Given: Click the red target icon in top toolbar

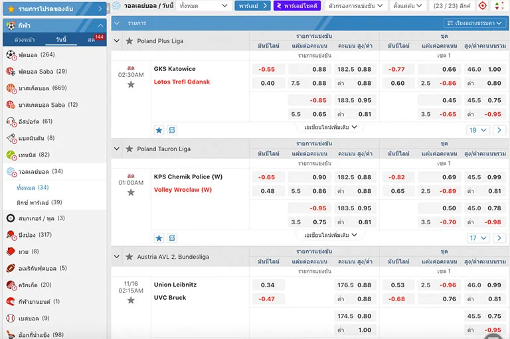Looking at the screenshot, I should (x=483, y=6).
